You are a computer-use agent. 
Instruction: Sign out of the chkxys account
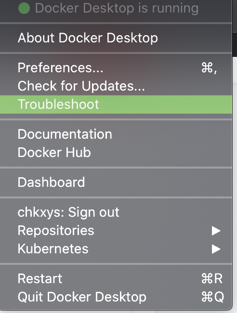click(116, 212)
